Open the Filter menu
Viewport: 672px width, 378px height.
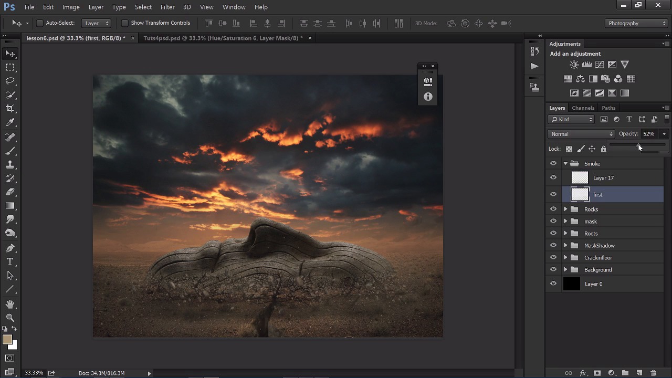coord(167,7)
